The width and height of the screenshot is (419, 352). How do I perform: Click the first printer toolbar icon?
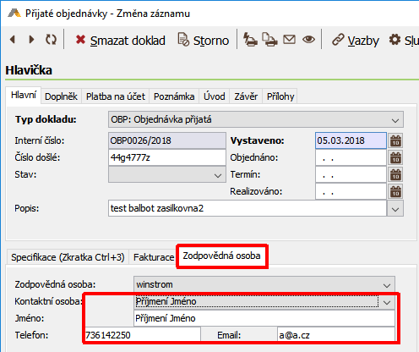point(250,40)
